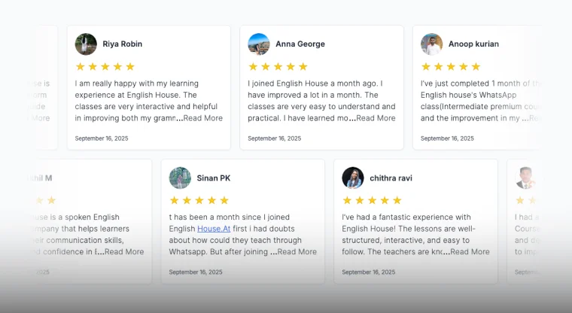Click Sinan PK's profile picture
The width and height of the screenshot is (572, 313).
[x=180, y=178]
